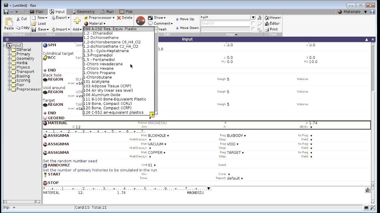Viewport: 380px width, 213px height.
Task: Select 106 Aluminum Oxide from list
Action: click(x=118, y=95)
